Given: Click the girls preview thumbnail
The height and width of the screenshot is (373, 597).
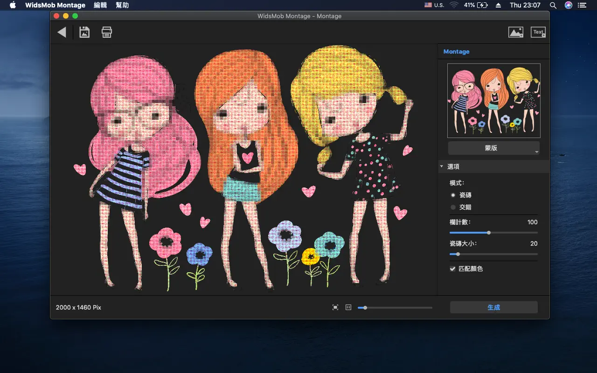Looking at the screenshot, I should tap(493, 101).
